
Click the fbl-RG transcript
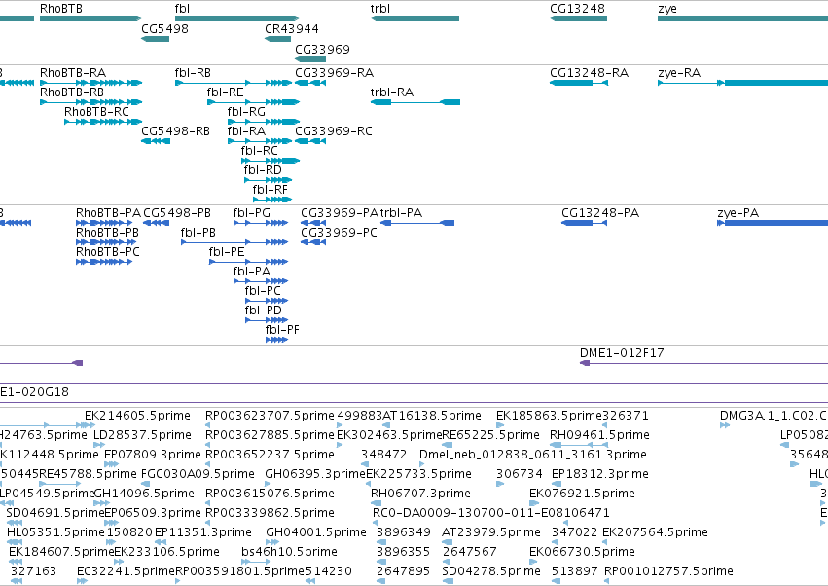(x=264, y=122)
